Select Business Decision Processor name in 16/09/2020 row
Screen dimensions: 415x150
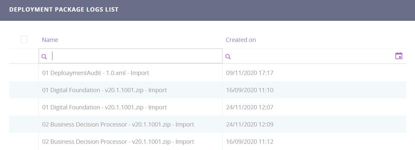click(x=118, y=142)
